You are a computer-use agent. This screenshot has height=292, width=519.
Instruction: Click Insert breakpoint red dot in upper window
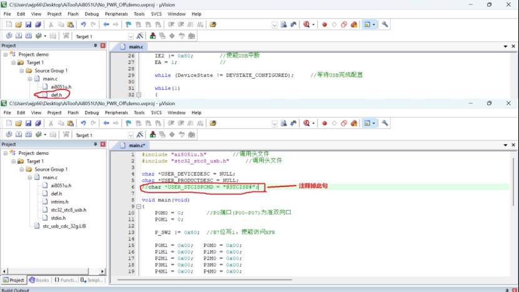click(325, 24)
